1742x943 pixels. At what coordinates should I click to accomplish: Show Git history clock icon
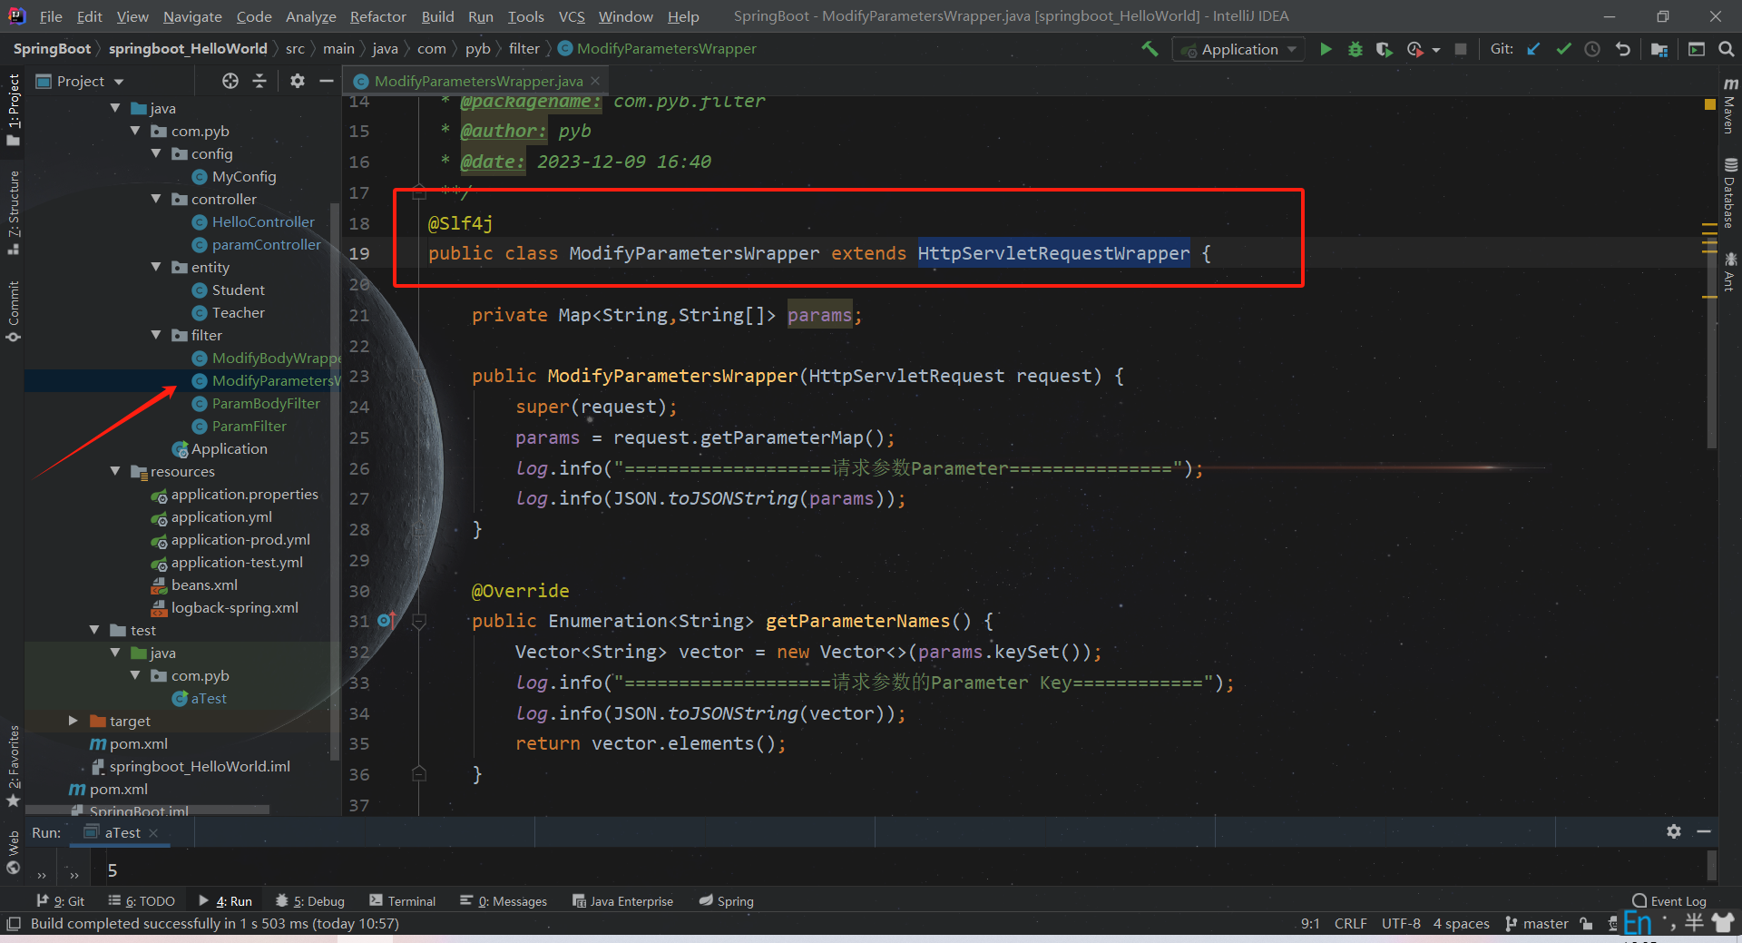1592,49
